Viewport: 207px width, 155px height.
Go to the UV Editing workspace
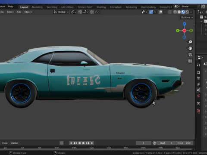67,7
